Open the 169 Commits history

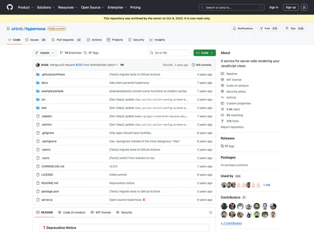[x=201, y=65]
